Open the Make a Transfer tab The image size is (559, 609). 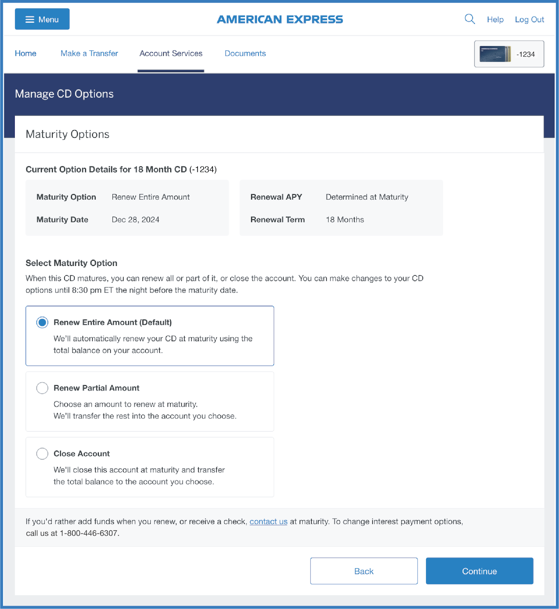tap(89, 53)
